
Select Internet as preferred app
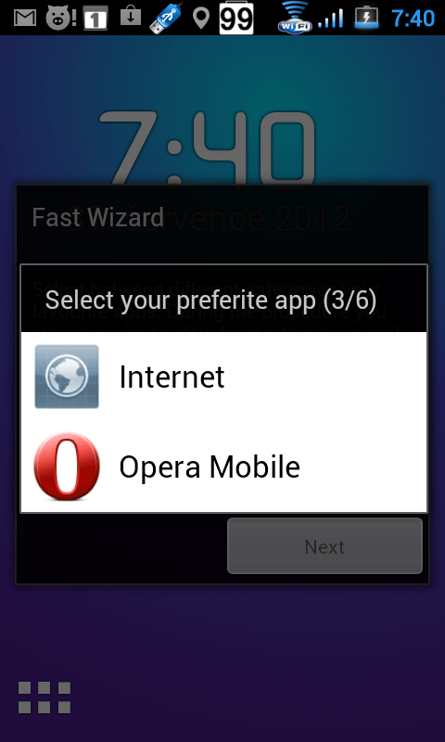coord(223,377)
